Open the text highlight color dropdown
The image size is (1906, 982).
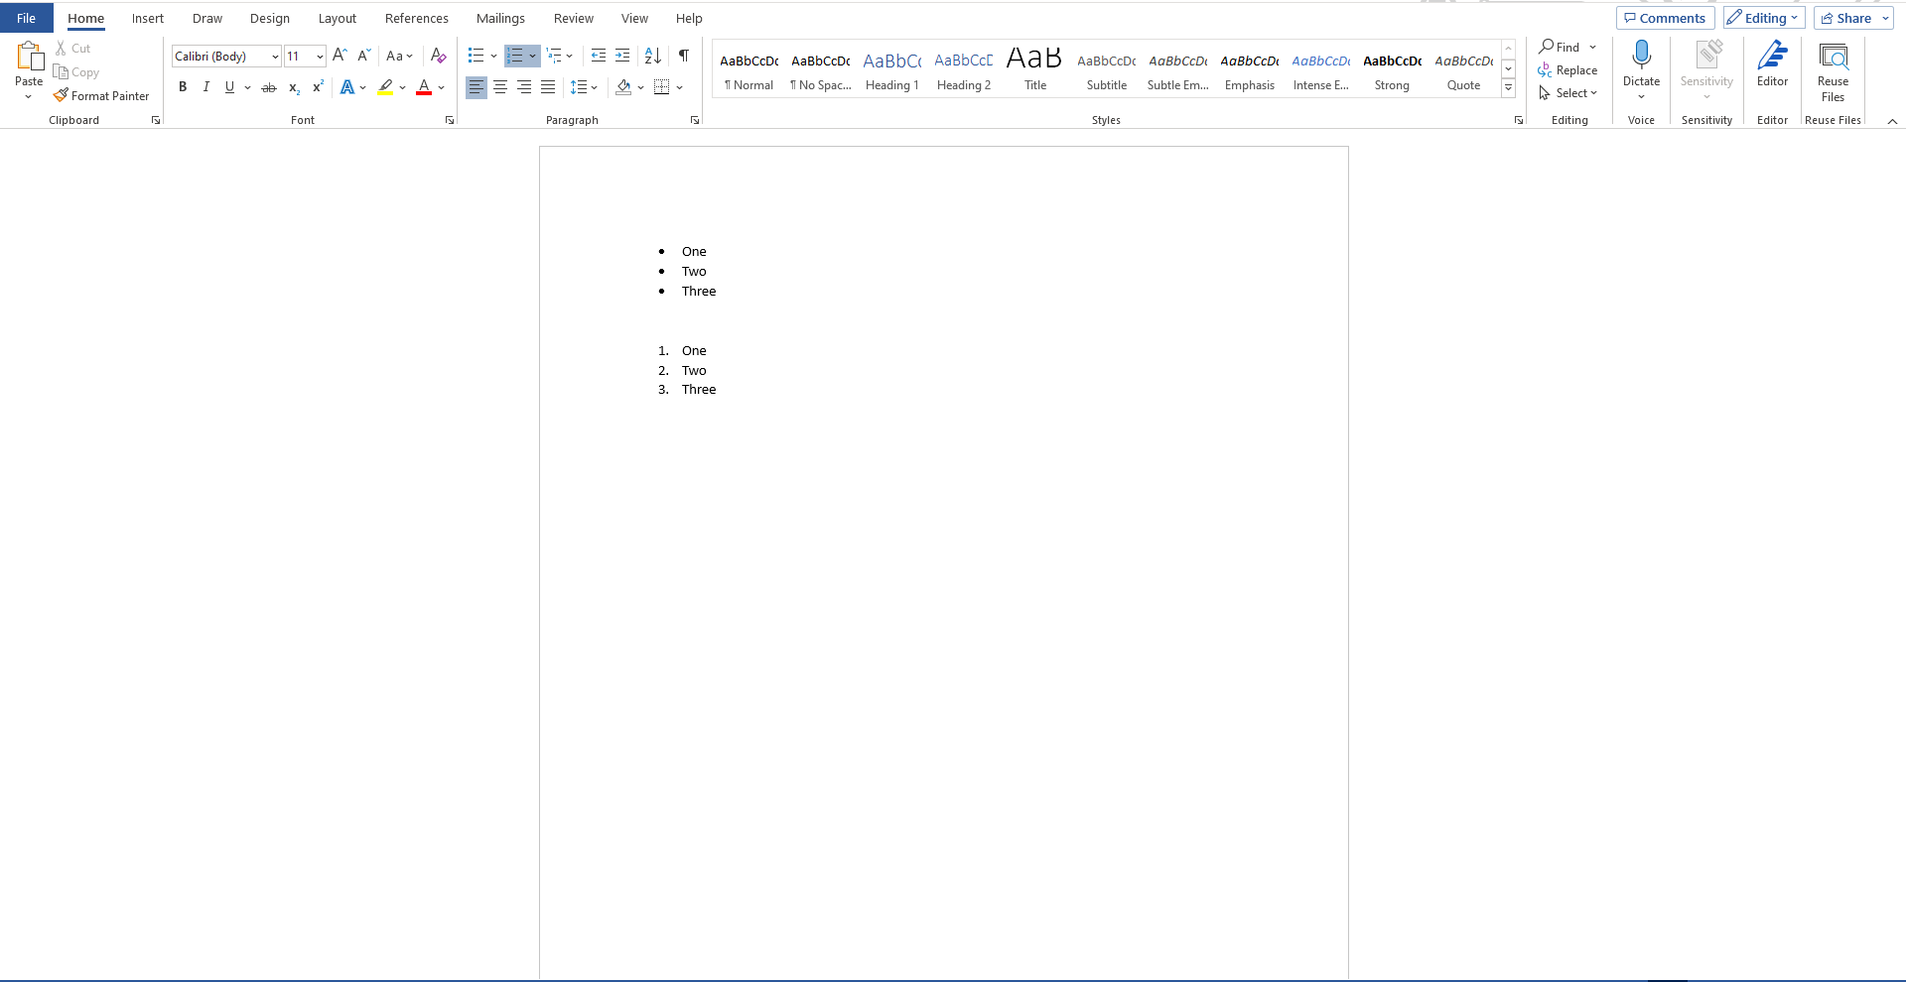(x=402, y=87)
